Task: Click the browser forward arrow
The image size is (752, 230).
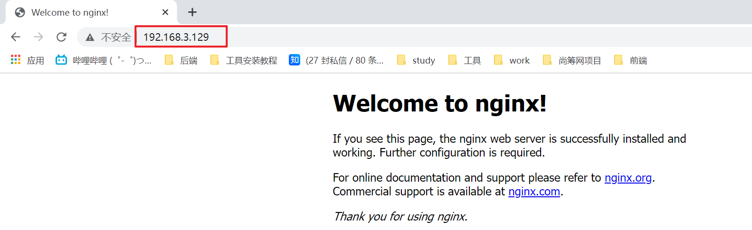Action: pos(38,37)
